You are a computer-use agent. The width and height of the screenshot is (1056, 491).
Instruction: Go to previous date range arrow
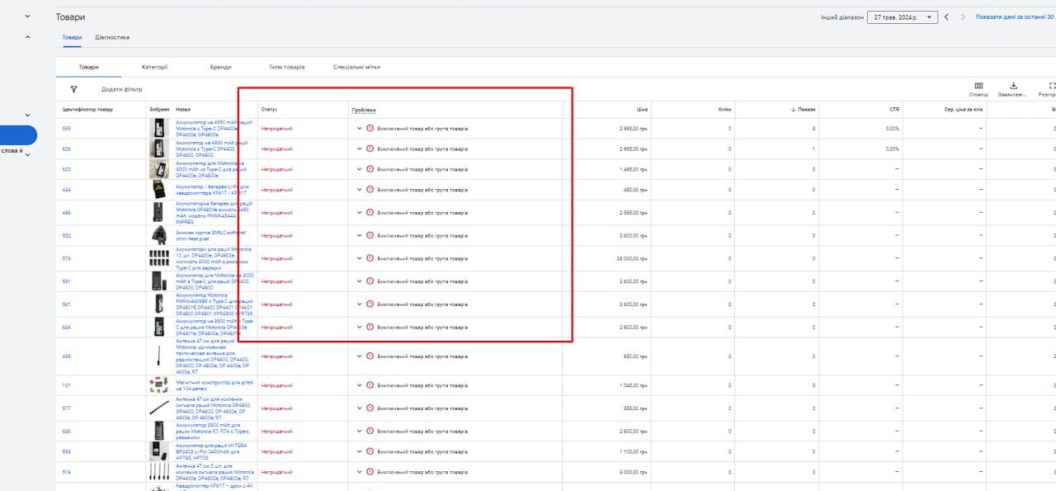947,17
